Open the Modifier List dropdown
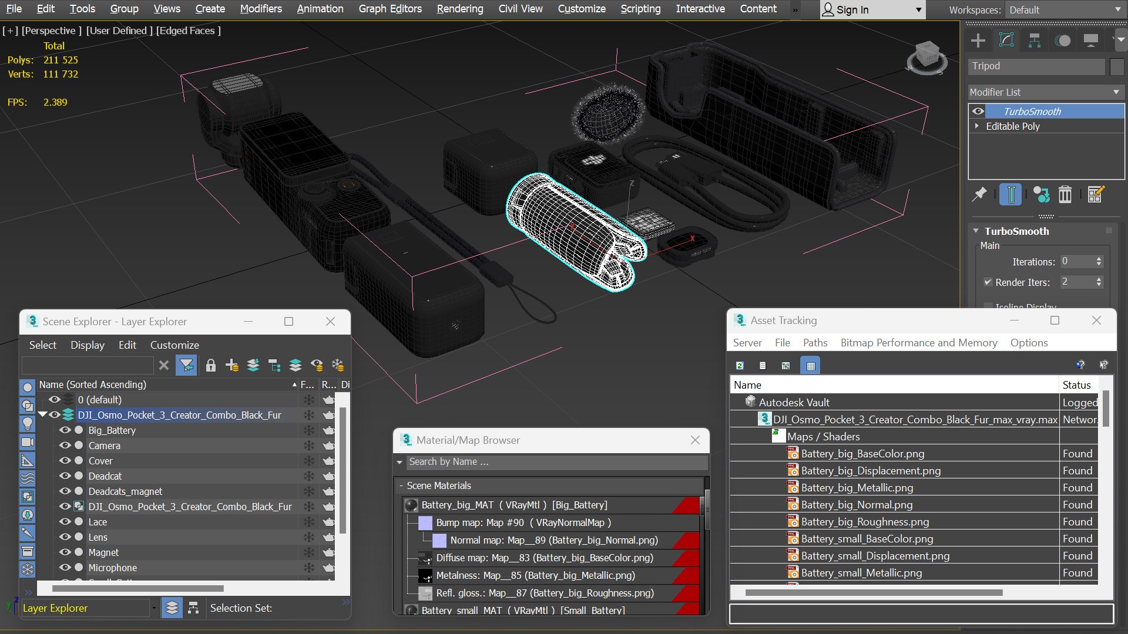This screenshot has width=1128, height=634. (1046, 92)
